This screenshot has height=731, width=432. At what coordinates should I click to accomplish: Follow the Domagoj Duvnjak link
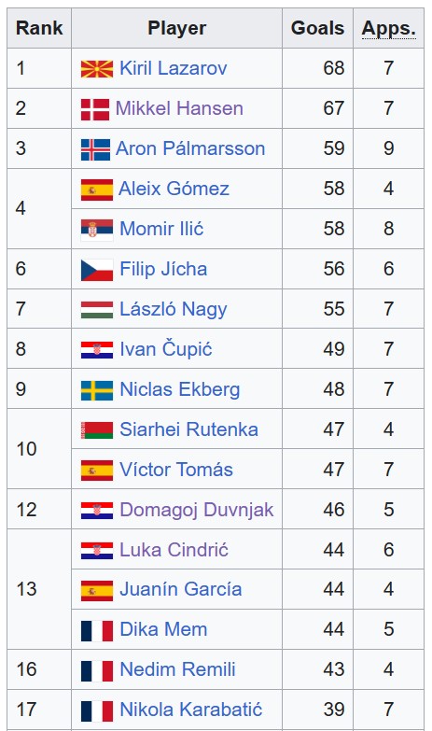click(197, 510)
